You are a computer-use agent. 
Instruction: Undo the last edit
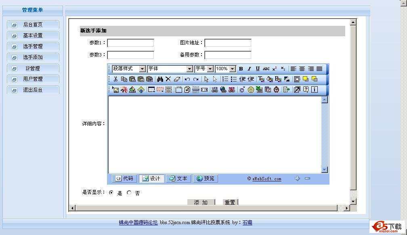coord(187,79)
